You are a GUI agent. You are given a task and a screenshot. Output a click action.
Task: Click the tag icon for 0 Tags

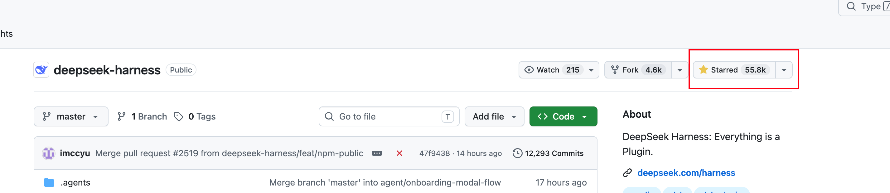pos(178,116)
